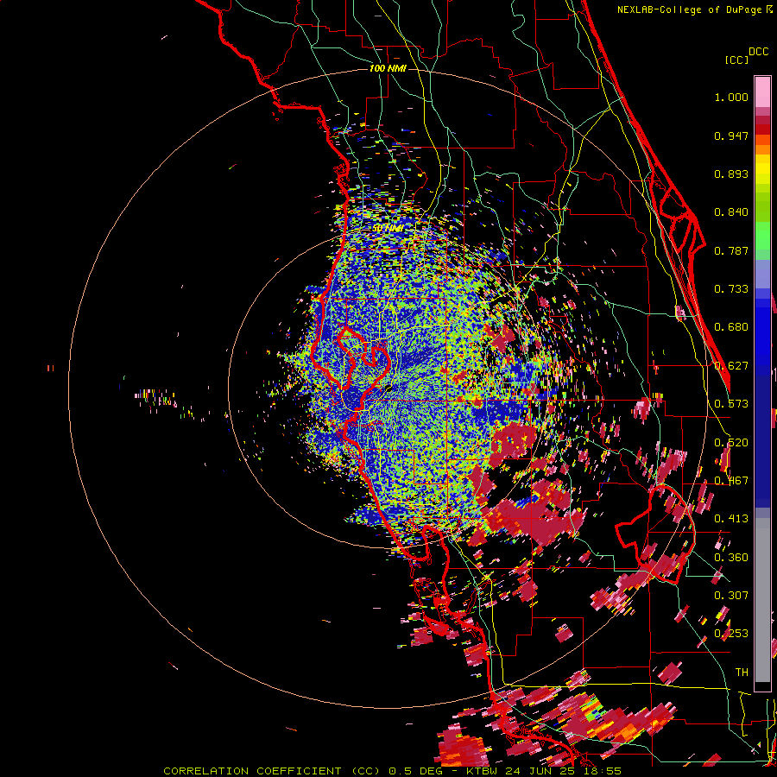Select the DCC legend heading

point(758,52)
